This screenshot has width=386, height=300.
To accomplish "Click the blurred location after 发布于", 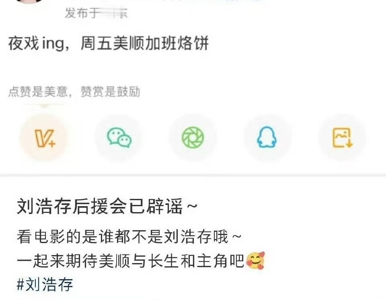I will click(x=113, y=13).
